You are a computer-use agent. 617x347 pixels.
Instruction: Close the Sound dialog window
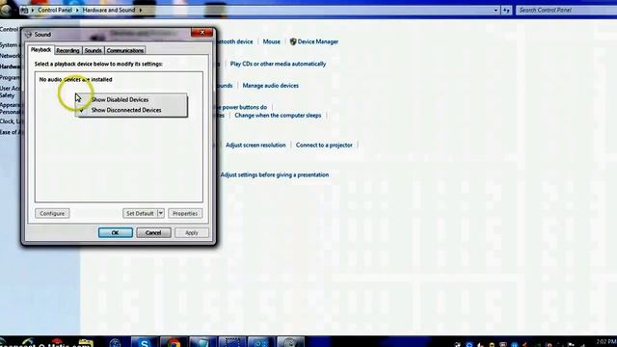coord(201,33)
